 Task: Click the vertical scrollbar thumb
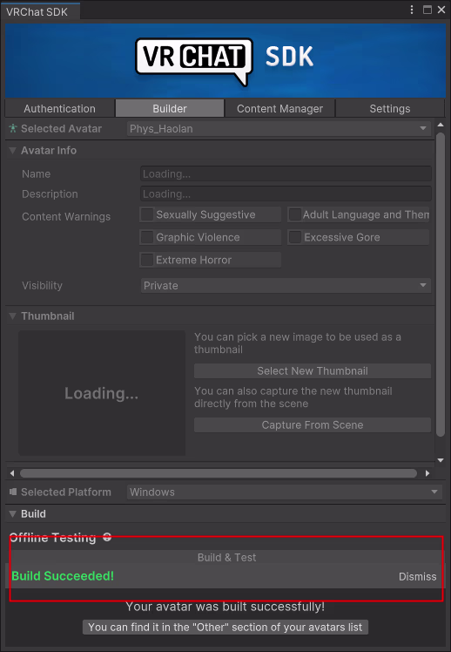pos(441,284)
